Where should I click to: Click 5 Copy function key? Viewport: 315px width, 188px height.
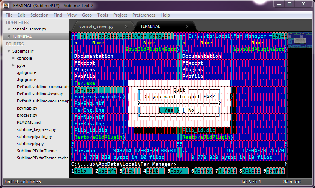(178, 171)
